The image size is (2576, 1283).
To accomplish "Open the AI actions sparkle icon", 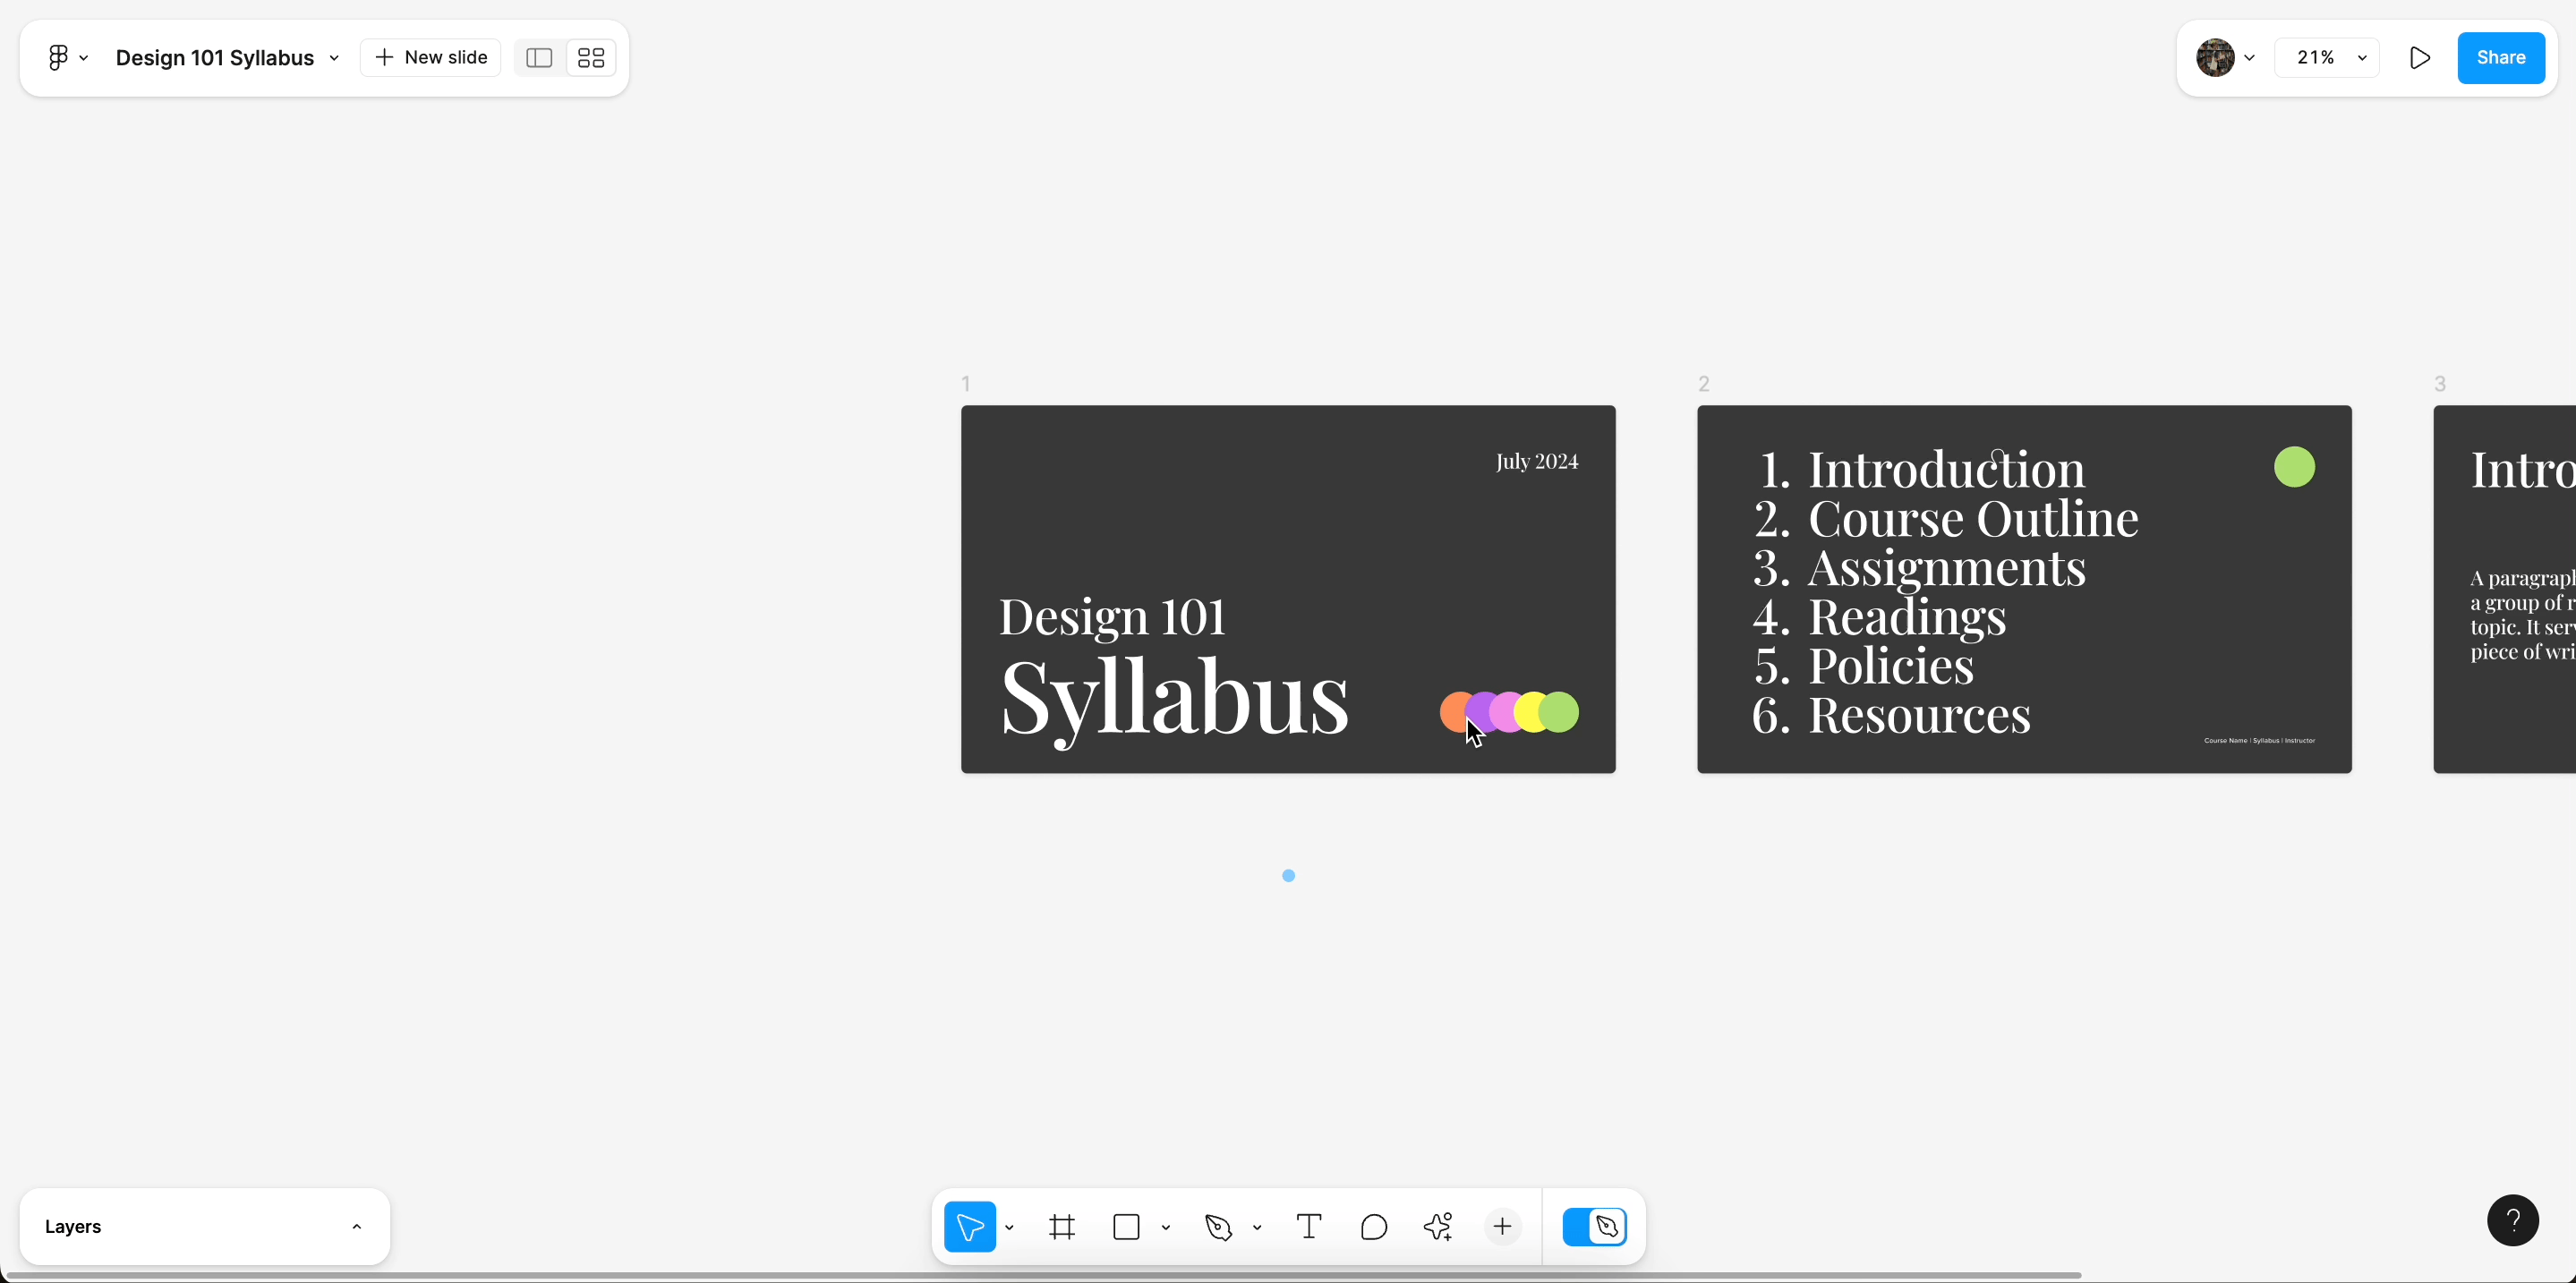I will click(x=1438, y=1226).
